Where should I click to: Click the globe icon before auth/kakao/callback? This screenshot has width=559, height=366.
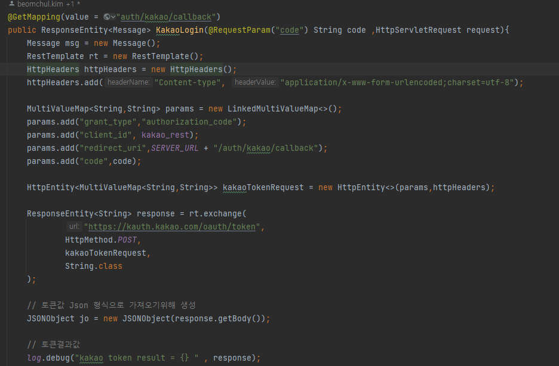pos(106,17)
